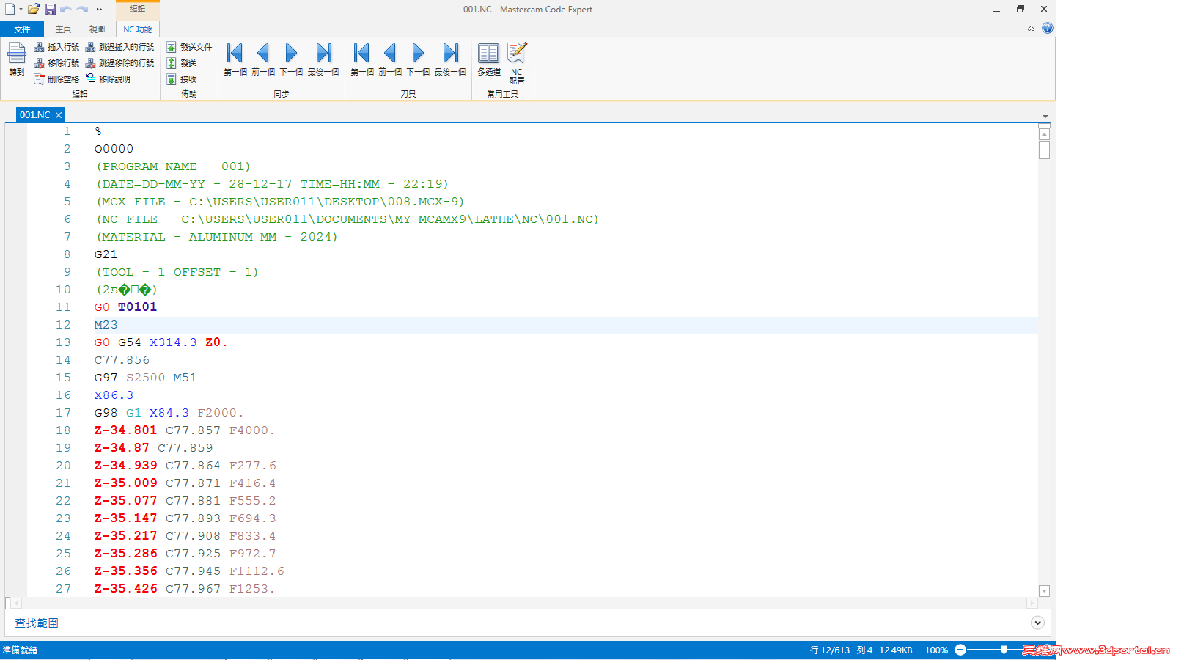Click the 轉到 go-to icon
The width and height of the screenshot is (1184, 660).
[17, 59]
